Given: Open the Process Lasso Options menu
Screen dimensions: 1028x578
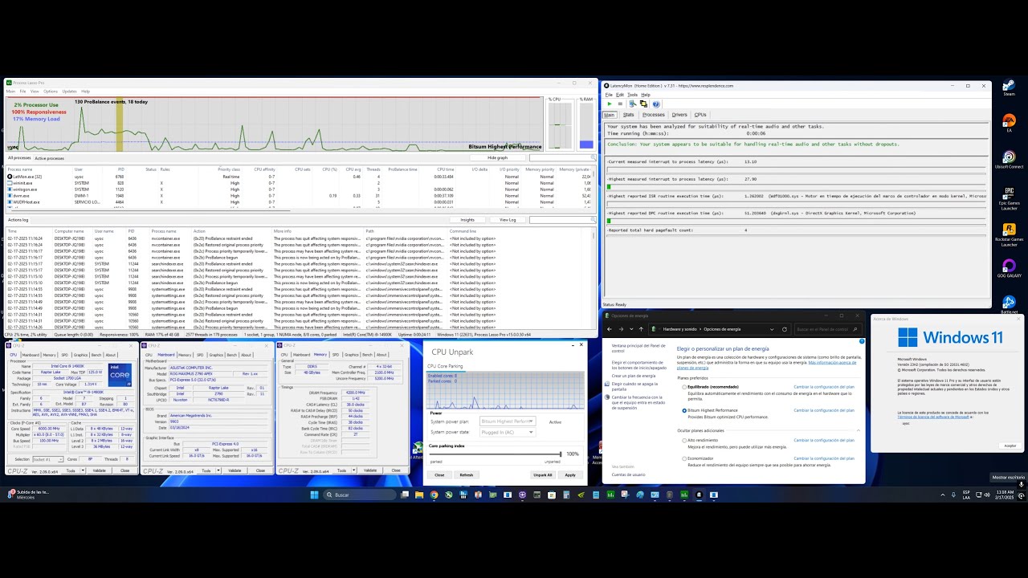Looking at the screenshot, I should (x=50, y=91).
